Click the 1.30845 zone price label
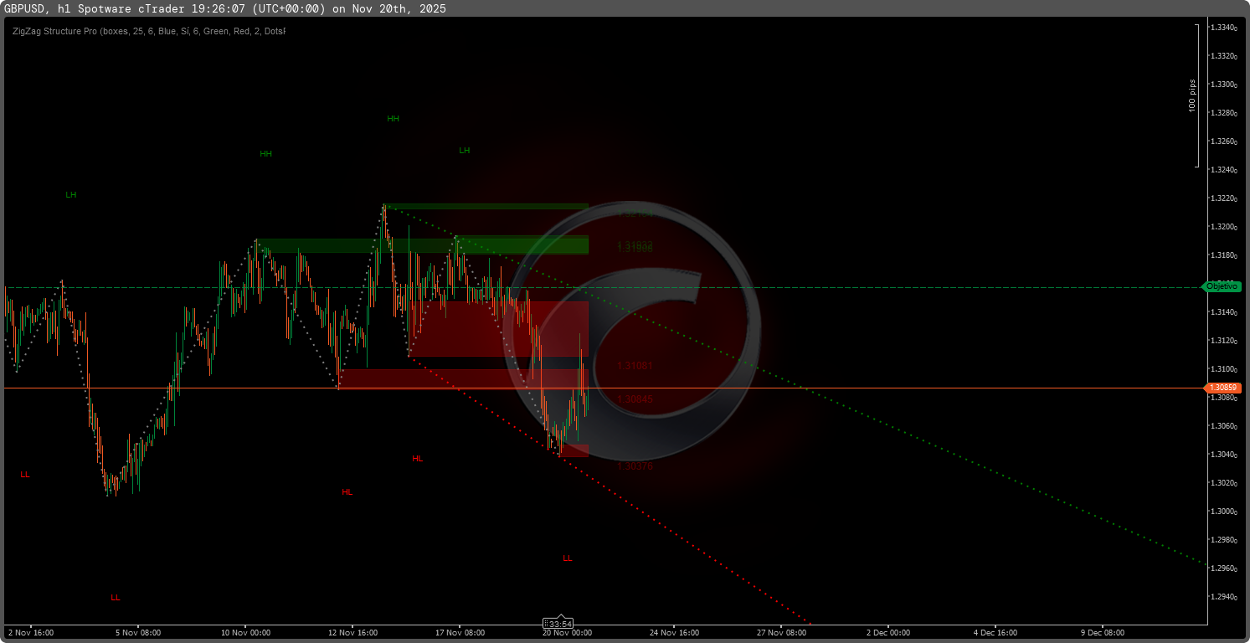 [635, 399]
